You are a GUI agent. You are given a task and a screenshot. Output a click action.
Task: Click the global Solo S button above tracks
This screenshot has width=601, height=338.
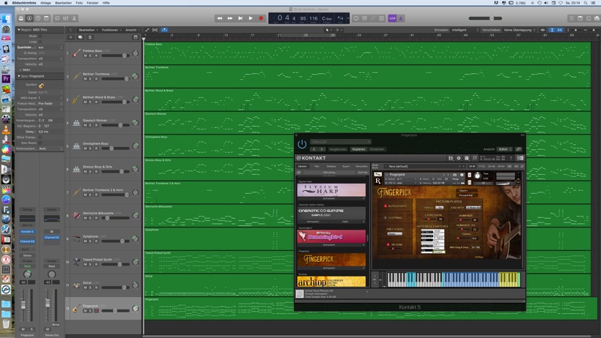coord(89,37)
